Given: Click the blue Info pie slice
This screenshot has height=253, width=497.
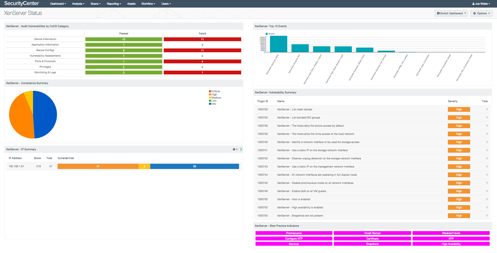Looking at the screenshot, I should [x=45, y=114].
